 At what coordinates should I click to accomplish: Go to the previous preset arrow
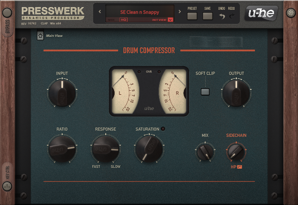[100, 12]
